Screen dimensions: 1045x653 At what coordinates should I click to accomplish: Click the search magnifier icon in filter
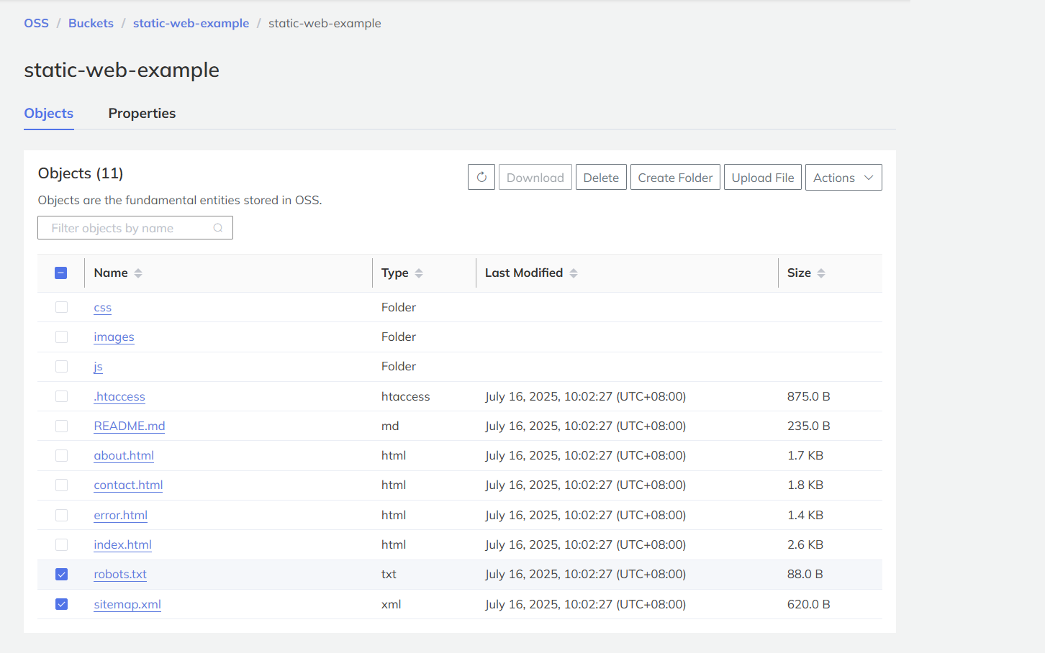[x=218, y=228]
